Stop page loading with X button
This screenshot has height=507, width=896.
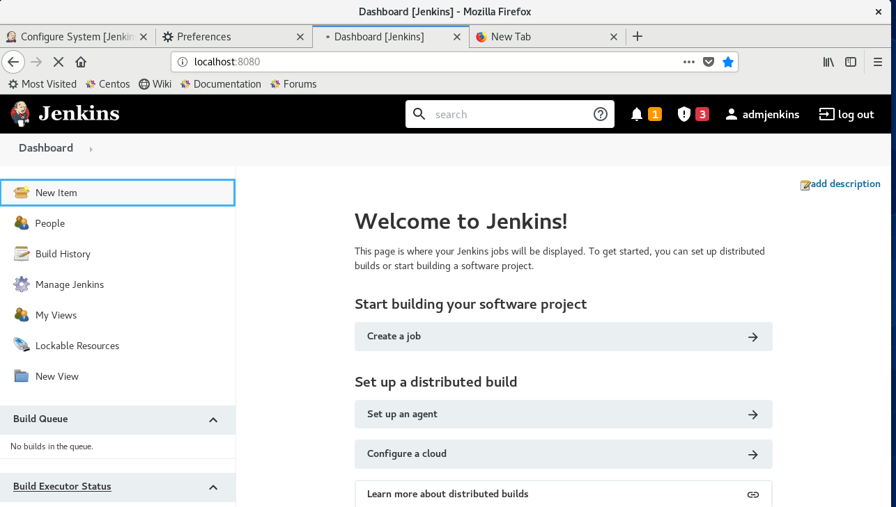[59, 62]
